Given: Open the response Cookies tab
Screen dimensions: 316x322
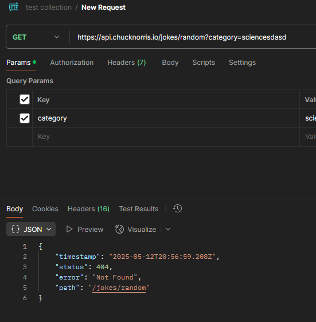Looking at the screenshot, I should 45,209.
